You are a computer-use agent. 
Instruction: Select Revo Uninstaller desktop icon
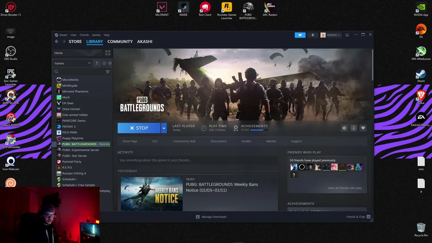click(x=10, y=142)
